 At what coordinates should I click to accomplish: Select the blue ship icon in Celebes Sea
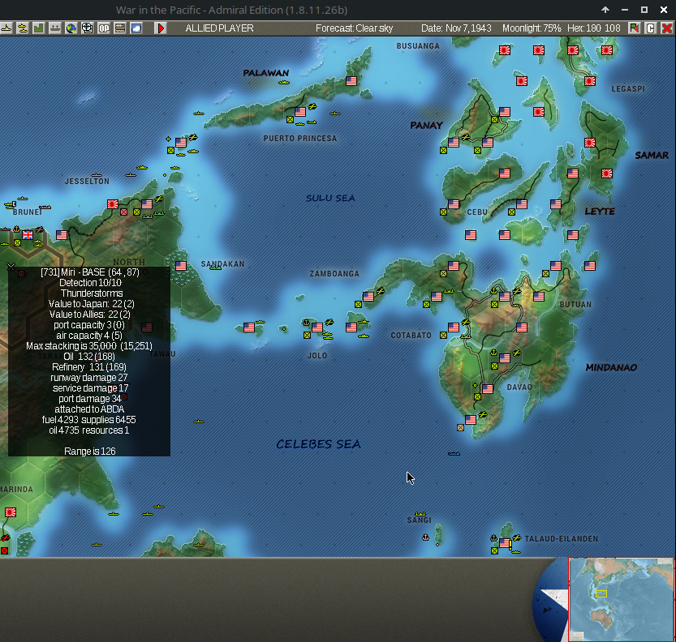(454, 453)
